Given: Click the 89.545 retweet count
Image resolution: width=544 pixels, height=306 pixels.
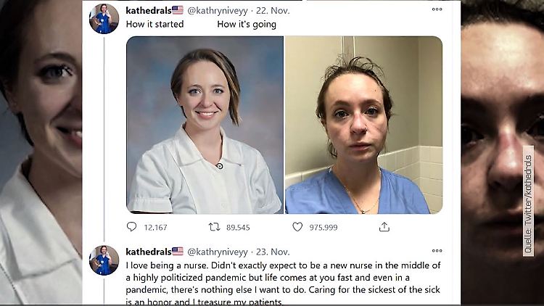Looking at the screenshot, I should (238, 227).
